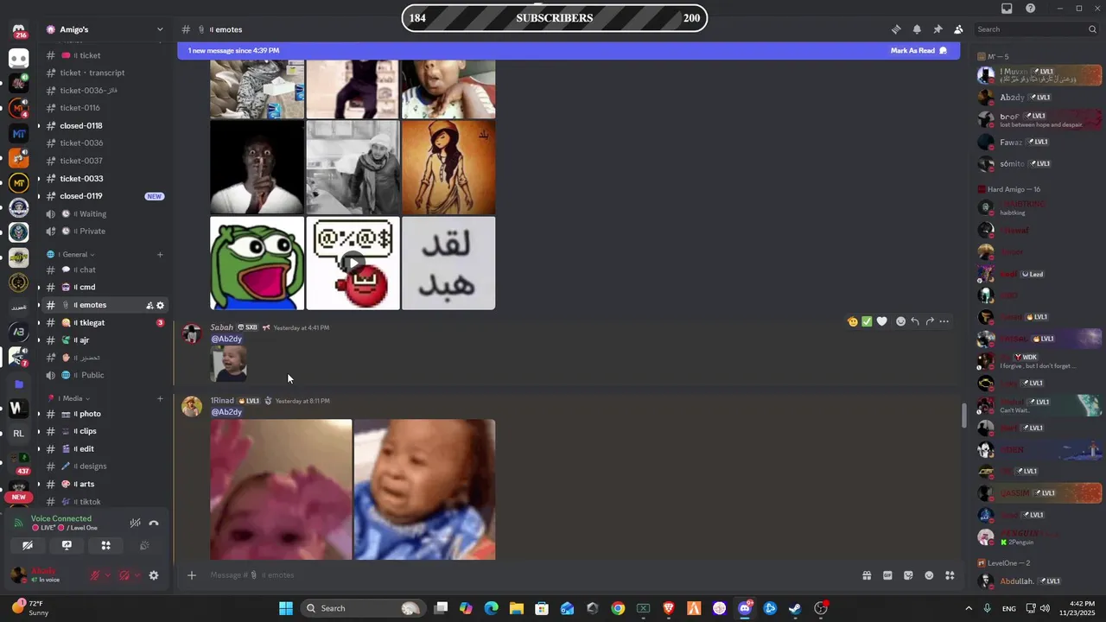Open the gift icon in message bar
This screenshot has width=1106, height=622.
coord(867,575)
